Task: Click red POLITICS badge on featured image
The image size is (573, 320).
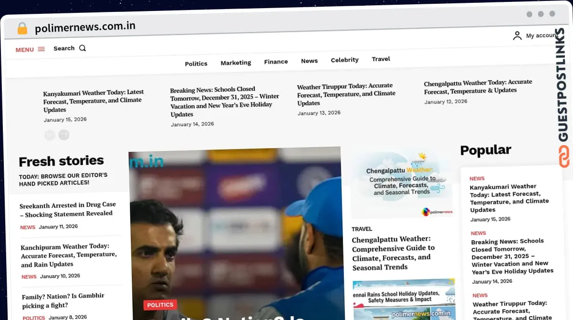Action: (160, 305)
